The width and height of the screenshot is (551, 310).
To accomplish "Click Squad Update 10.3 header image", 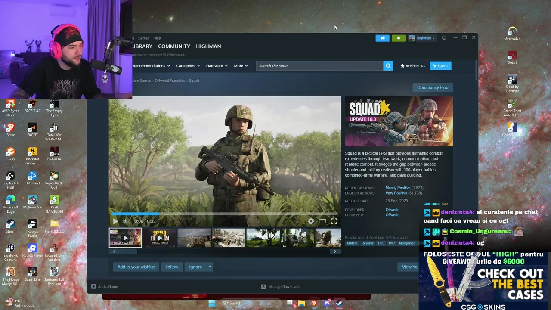I will click(399, 121).
